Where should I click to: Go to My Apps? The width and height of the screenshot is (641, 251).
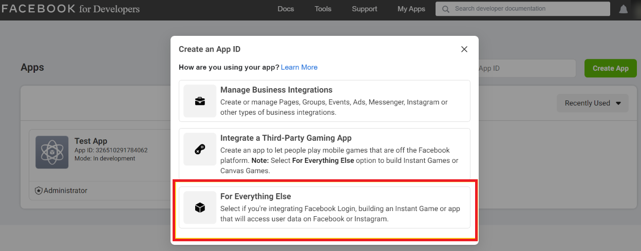point(411,9)
